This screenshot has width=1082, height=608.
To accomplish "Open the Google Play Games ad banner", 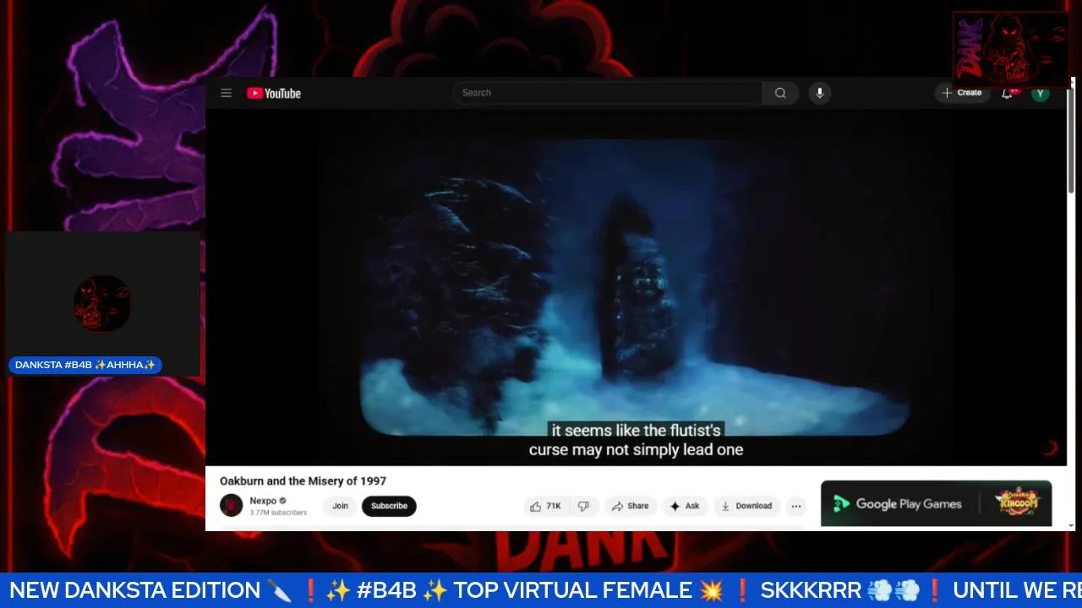I will [936, 504].
